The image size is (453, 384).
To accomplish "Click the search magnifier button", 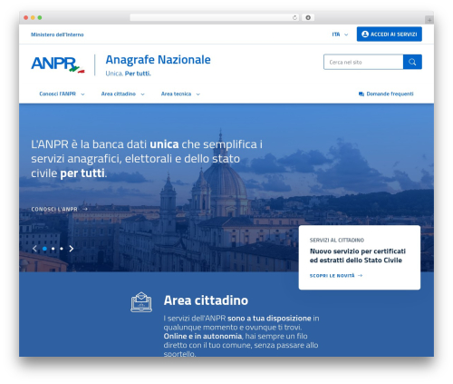I will click(x=412, y=62).
